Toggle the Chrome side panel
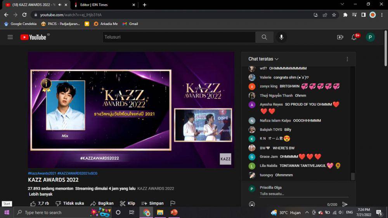 click(x=364, y=15)
